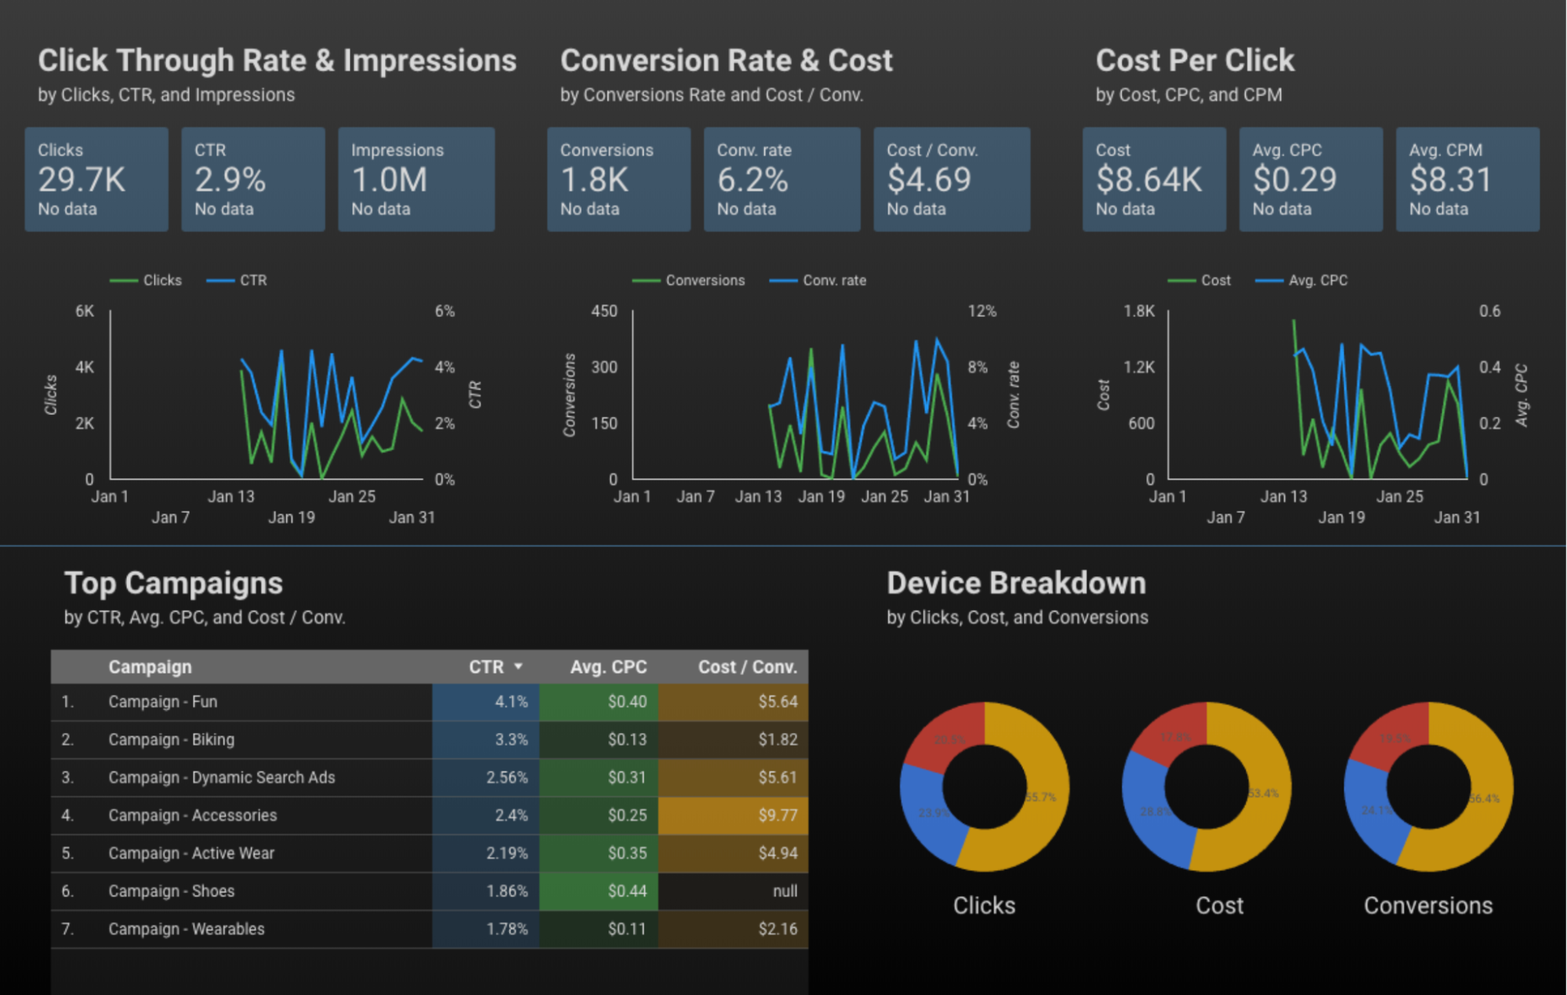Sort by Cost / Conv. column header
Screen dimensions: 1567x995
tap(747, 667)
